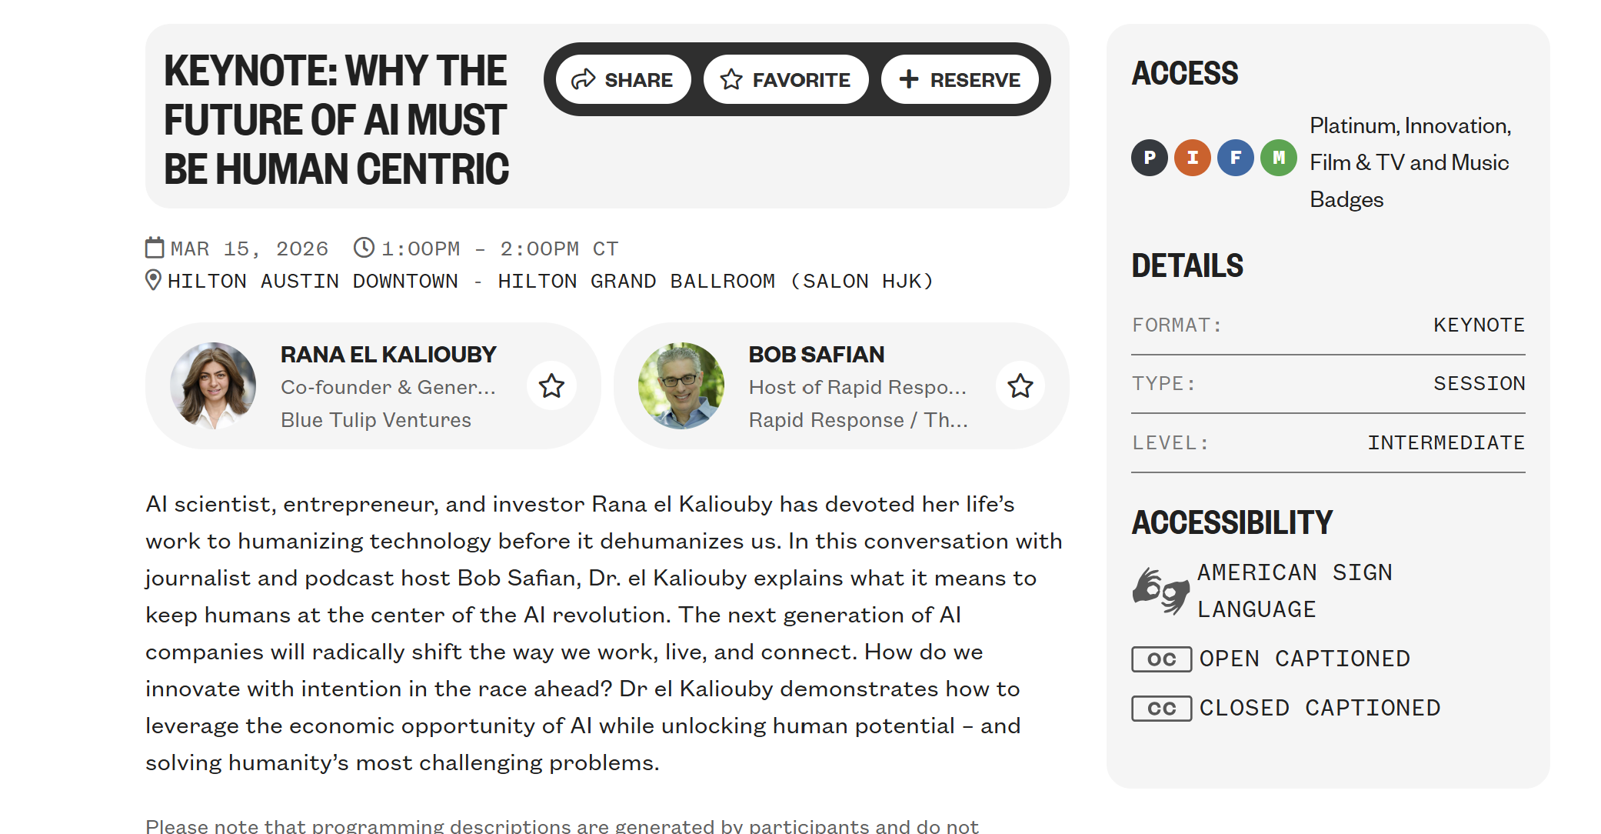
Task: Click the Innovation badge I icon
Action: click(x=1193, y=158)
